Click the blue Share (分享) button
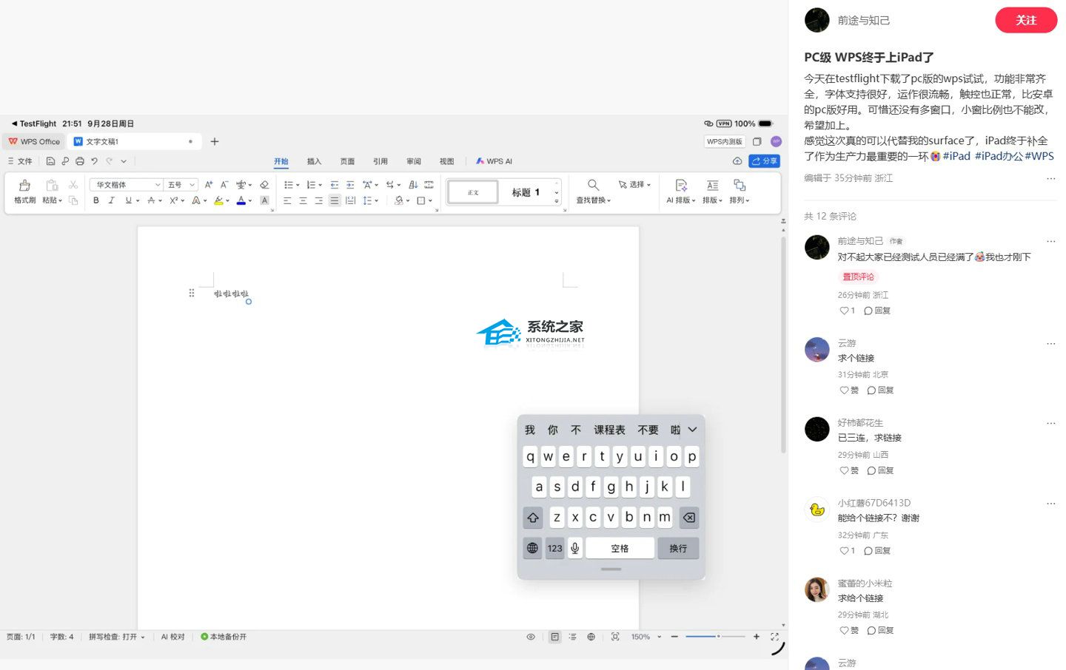This screenshot has height=670, width=1066. (x=765, y=161)
